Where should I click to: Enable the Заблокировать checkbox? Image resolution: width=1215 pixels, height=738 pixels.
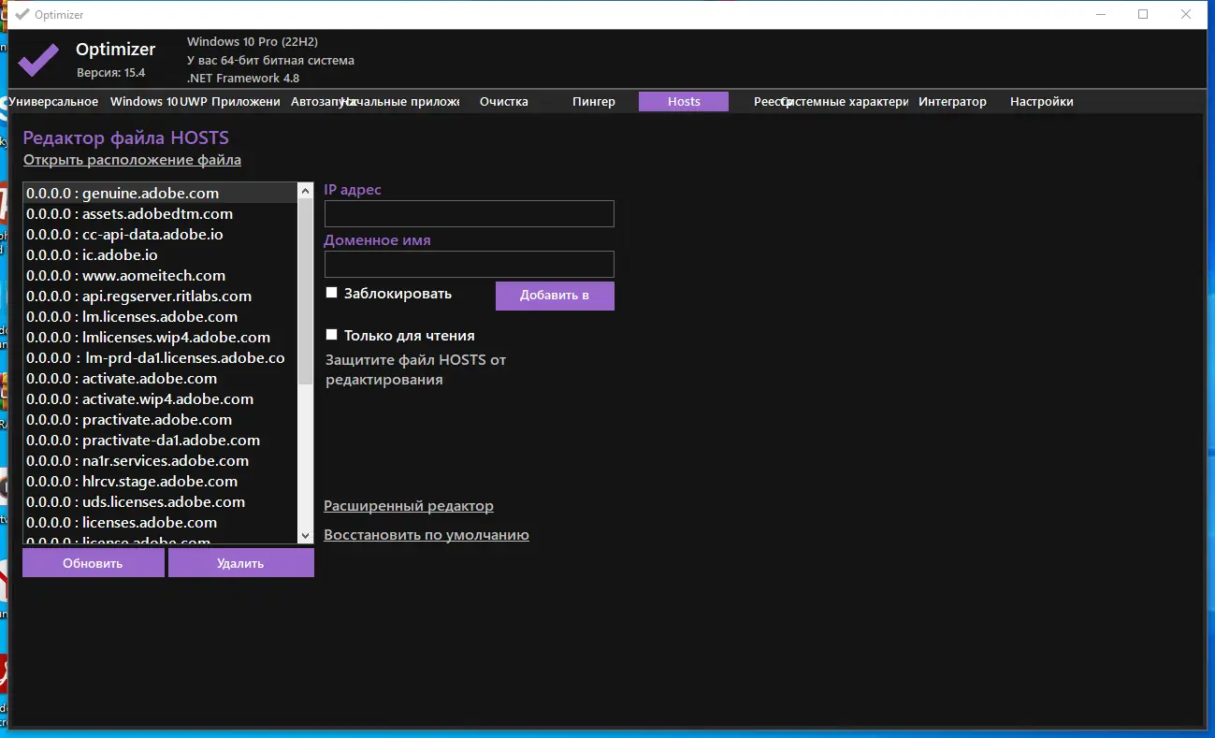(x=331, y=293)
